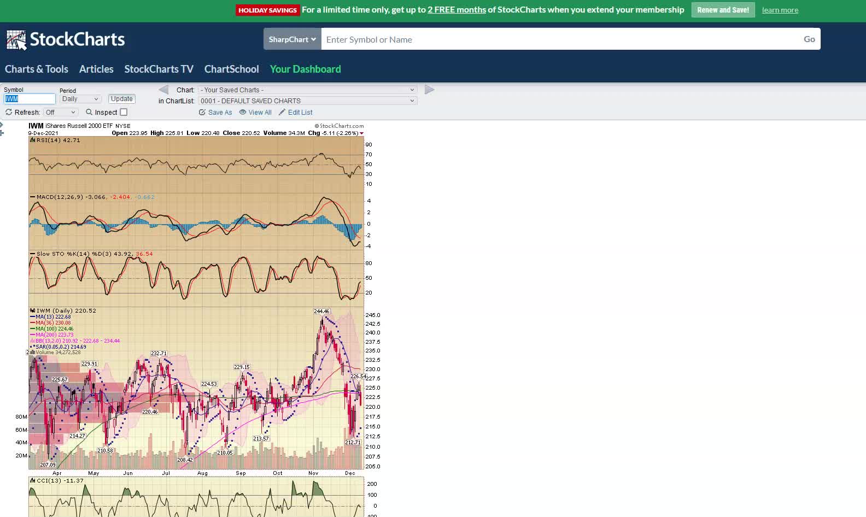Viewport: 866px width, 517px height.
Task: Click the 208.42 July low label
Action: (185, 460)
